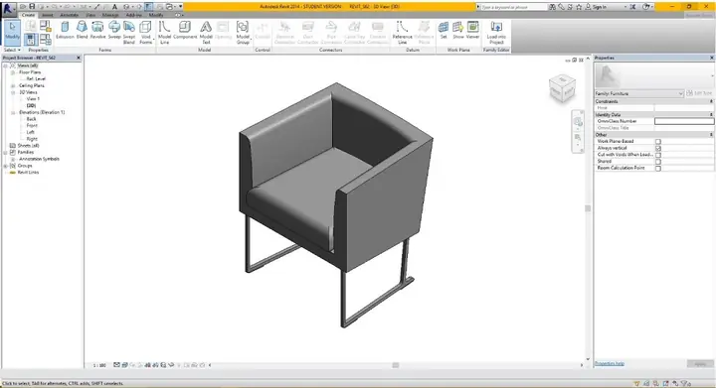Collapse the Views (all) tree node
This screenshot has width=716, height=388.
pos(6,65)
